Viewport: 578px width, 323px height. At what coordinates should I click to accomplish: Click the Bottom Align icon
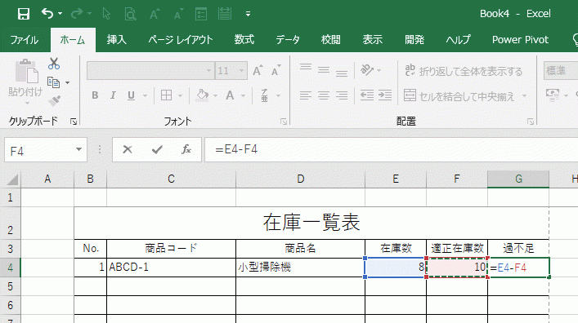coord(342,73)
